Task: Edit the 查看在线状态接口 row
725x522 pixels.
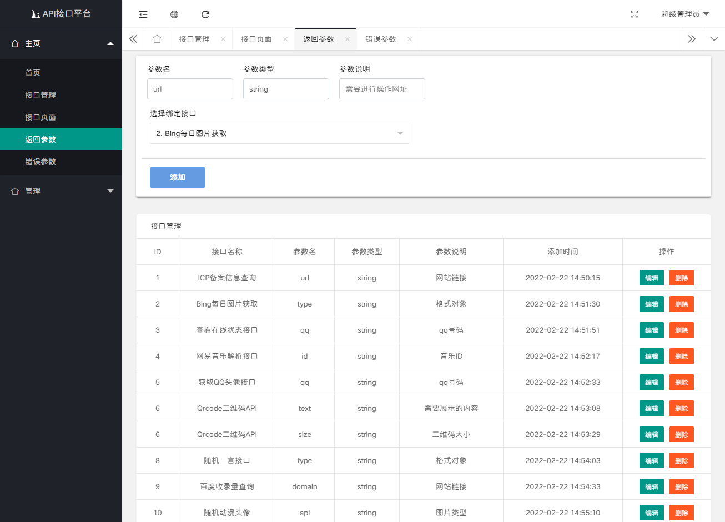Action: pyautogui.click(x=652, y=330)
